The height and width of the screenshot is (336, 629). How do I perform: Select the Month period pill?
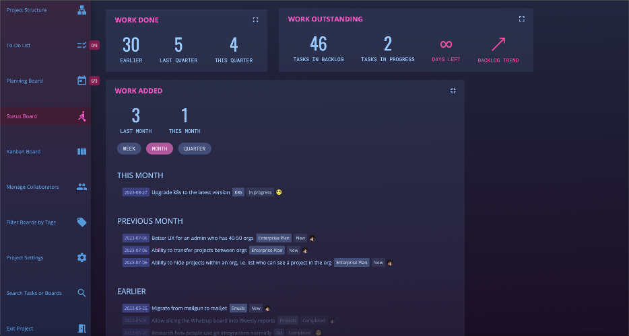pos(160,149)
